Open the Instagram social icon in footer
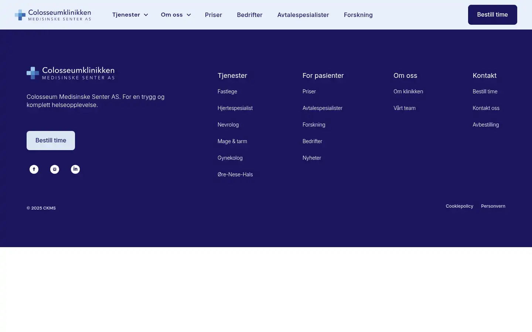532x332 pixels. pos(55,169)
